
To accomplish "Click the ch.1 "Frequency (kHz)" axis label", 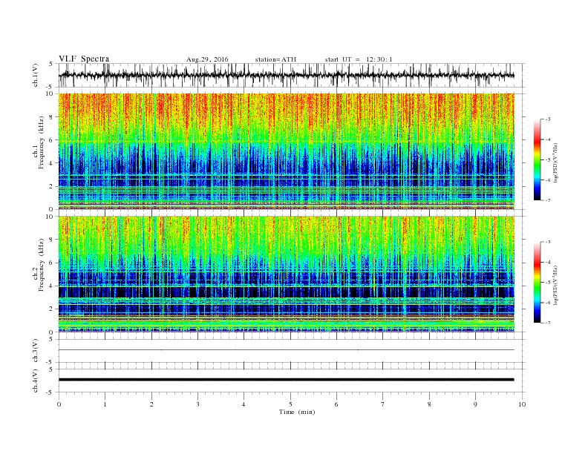I will pos(42,142).
